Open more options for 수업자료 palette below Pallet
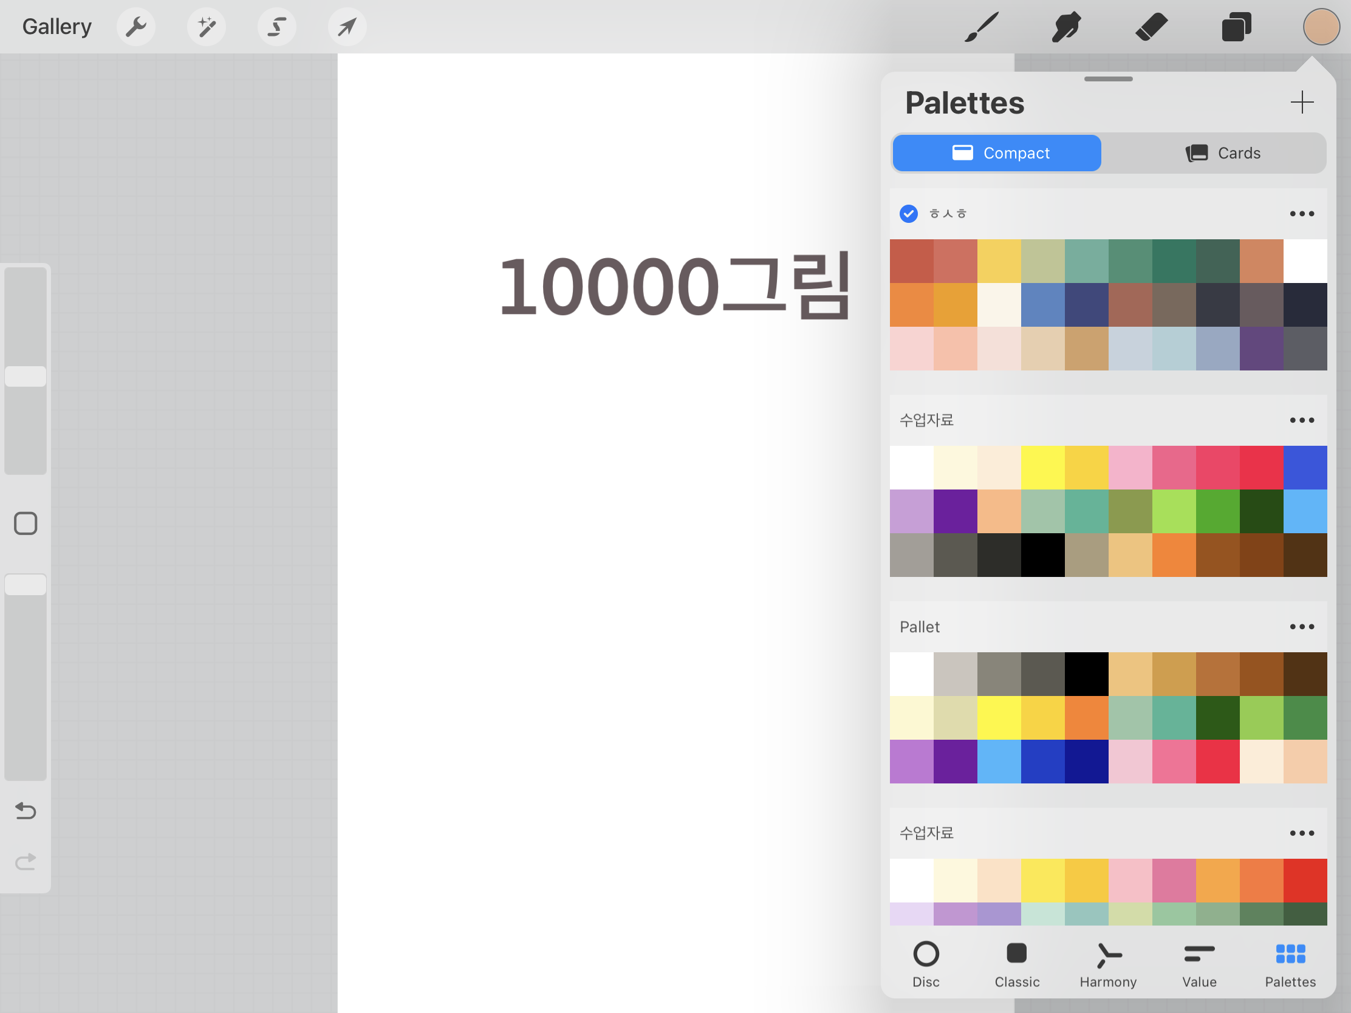Screen dimensions: 1351x1013 pyautogui.click(x=1302, y=833)
